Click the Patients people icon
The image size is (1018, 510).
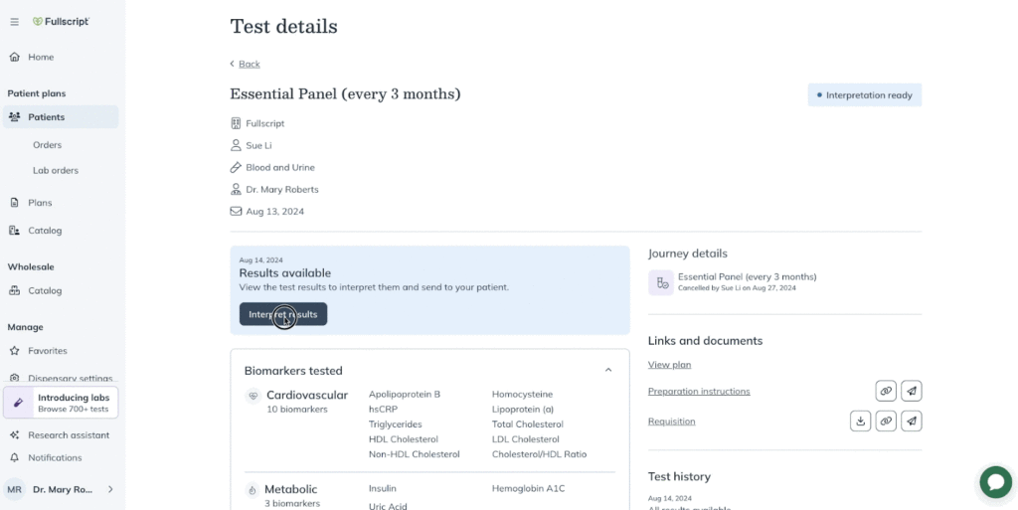(14, 117)
